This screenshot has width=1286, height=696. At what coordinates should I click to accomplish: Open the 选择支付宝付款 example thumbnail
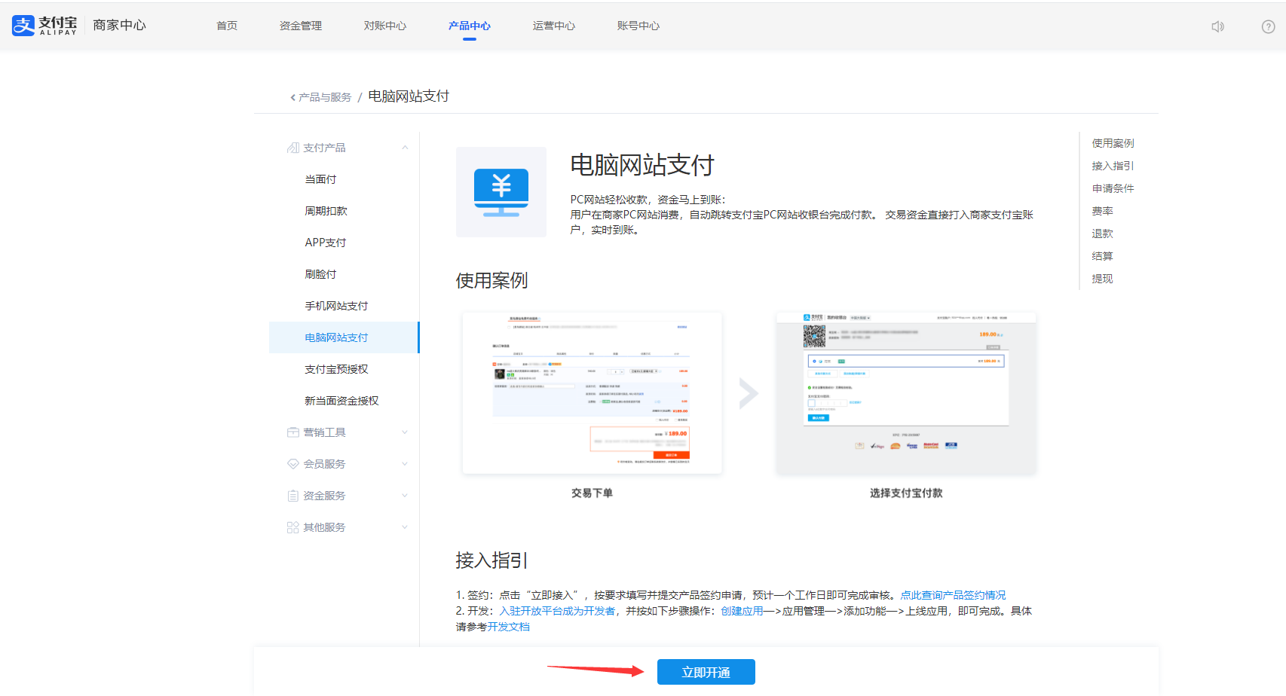point(906,393)
